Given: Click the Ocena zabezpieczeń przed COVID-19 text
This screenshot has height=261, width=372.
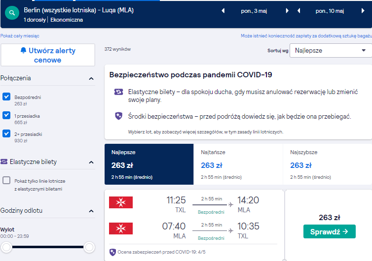Looking at the screenshot, I should pyautogui.click(x=161, y=252).
